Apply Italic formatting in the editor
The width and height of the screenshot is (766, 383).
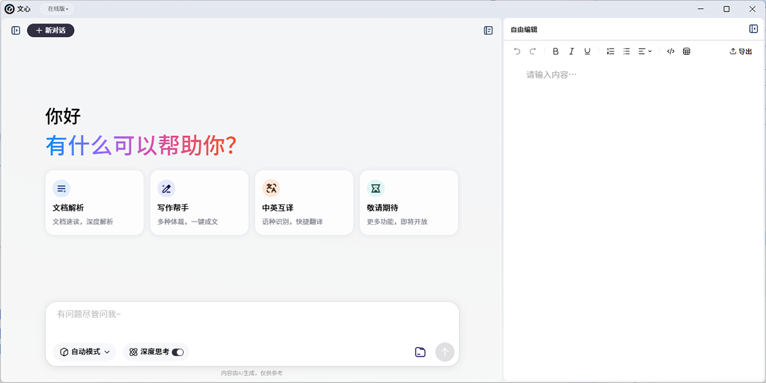(x=571, y=52)
